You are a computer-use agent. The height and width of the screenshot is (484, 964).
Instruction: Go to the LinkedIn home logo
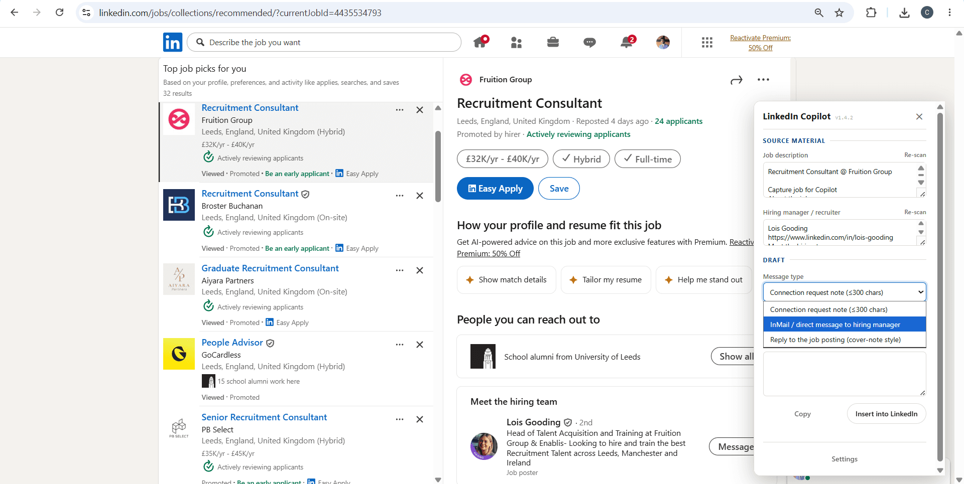[x=173, y=42]
